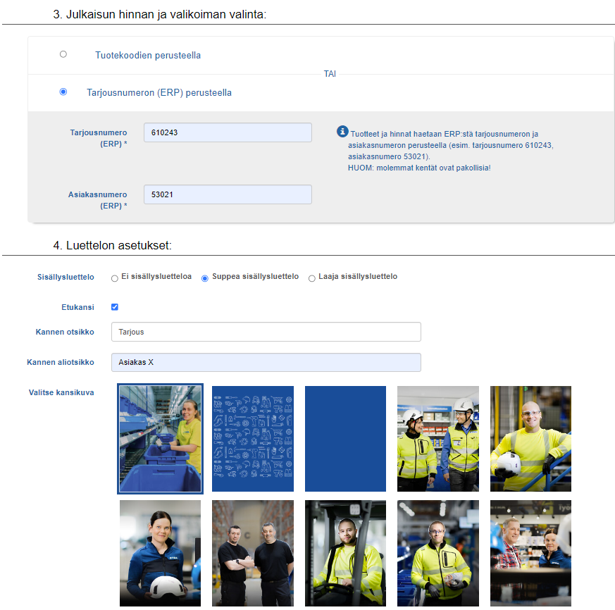615x610 pixels.
Task: Click the Tuotekoodien perusteella label
Action: click(148, 56)
